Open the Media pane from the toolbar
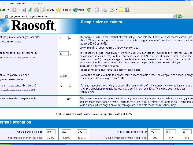 79,10
